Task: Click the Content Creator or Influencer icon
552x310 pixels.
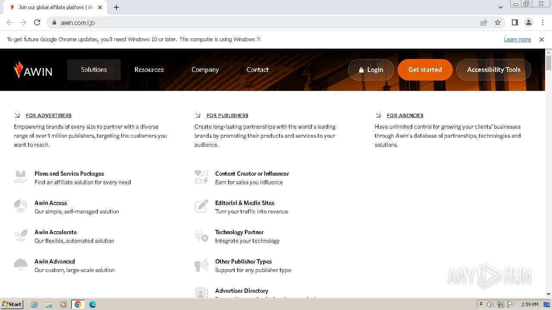Action: point(201,177)
